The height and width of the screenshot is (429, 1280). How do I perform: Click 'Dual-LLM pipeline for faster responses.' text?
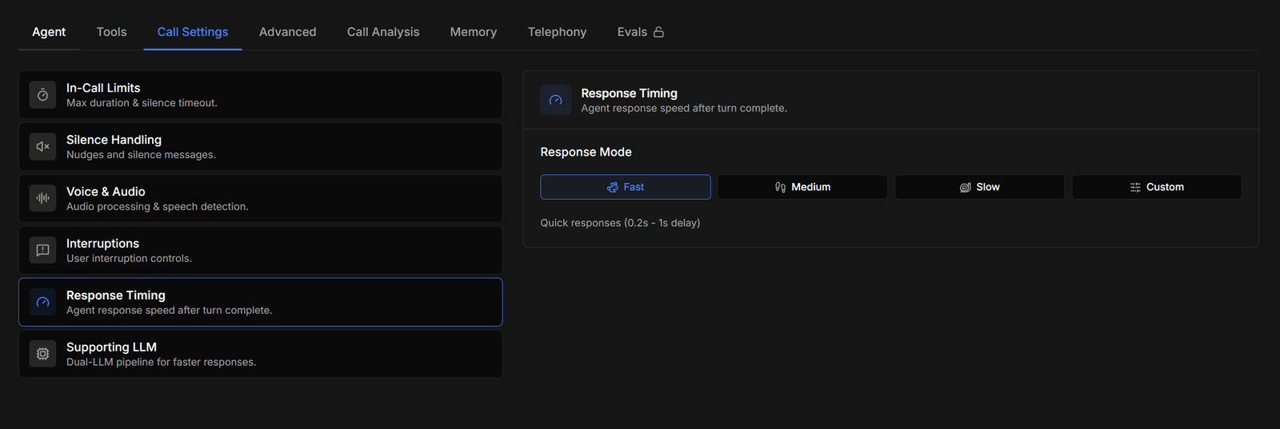162,362
